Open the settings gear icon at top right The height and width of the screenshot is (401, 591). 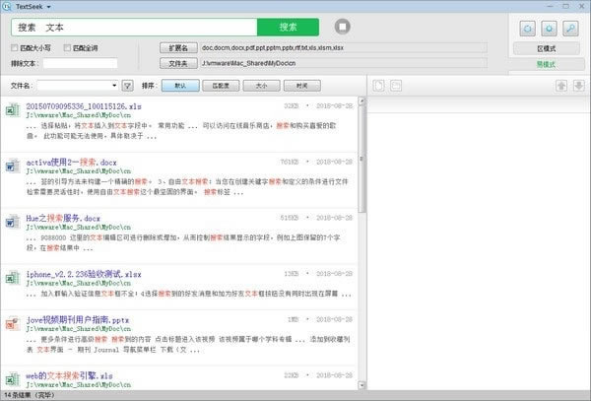(x=549, y=27)
